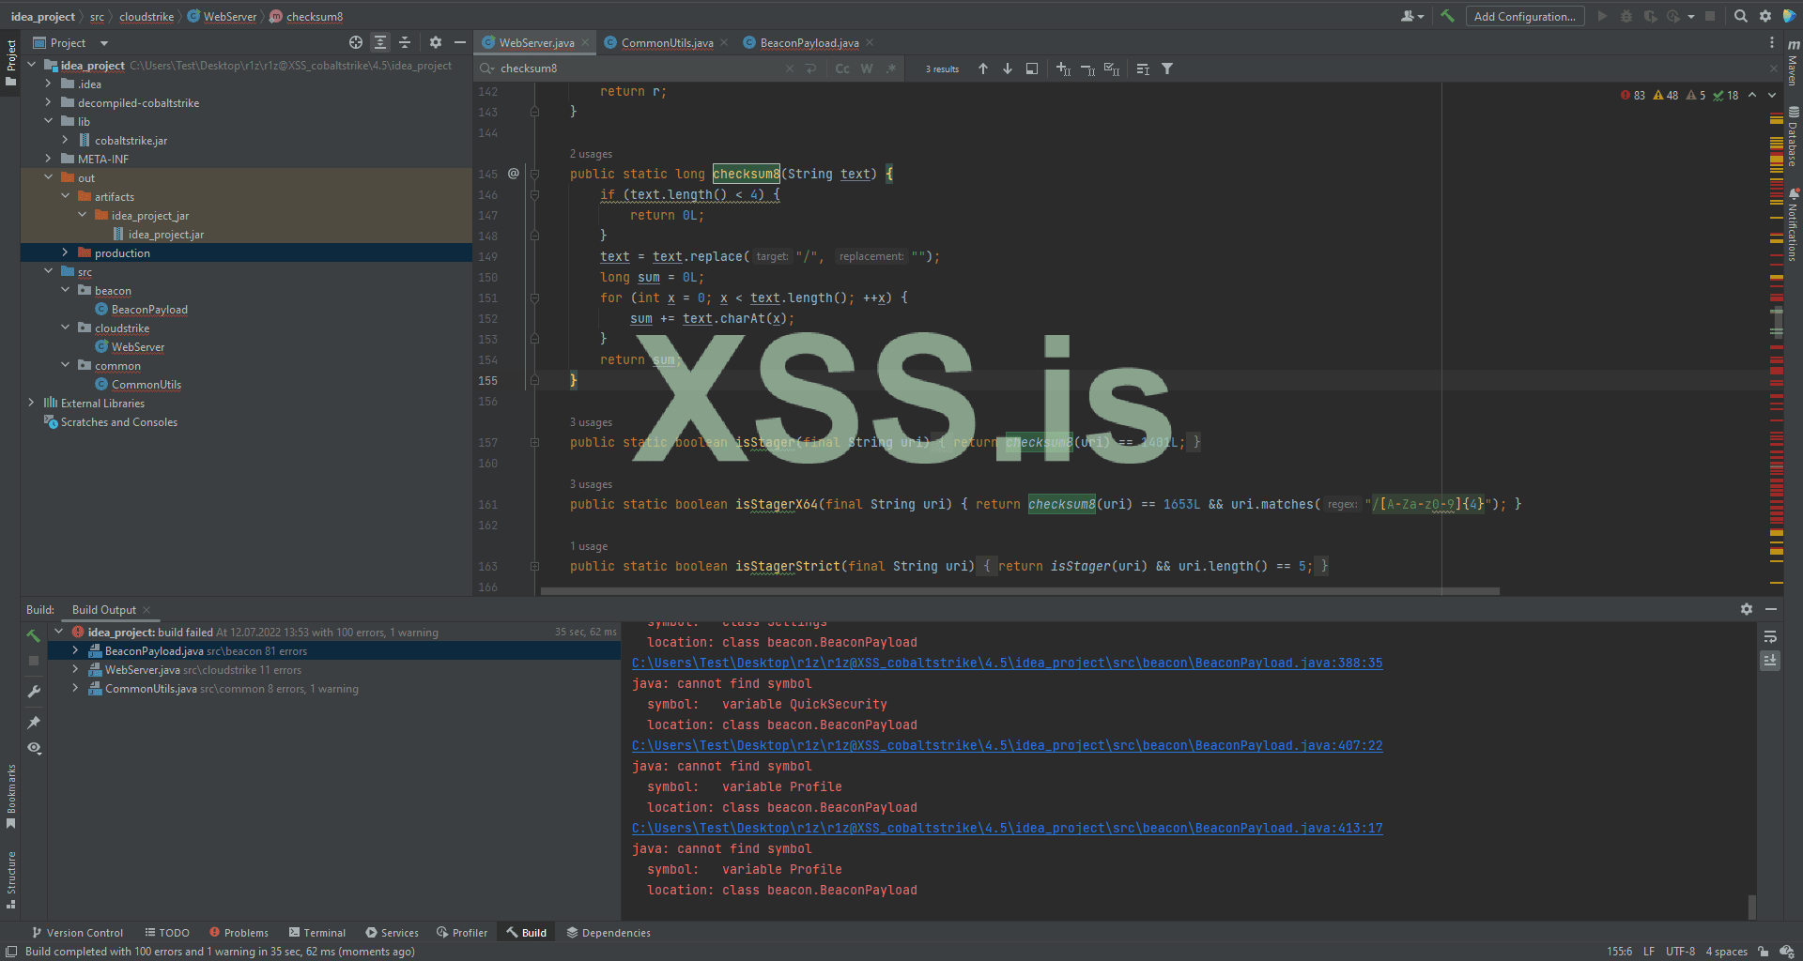This screenshot has width=1803, height=961.
Task: Click the locate file crosshair icon in Project panel
Action: click(x=355, y=42)
